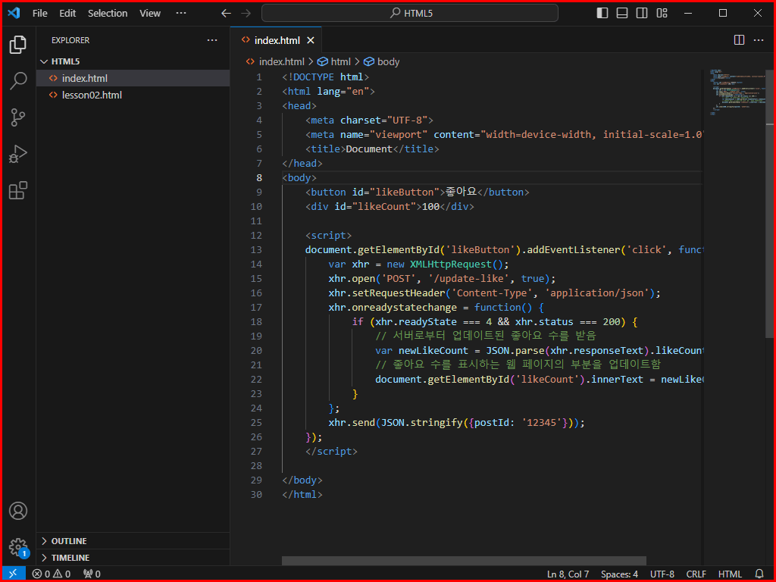
Task: Click the VS Code logo icon
Action: pos(14,13)
